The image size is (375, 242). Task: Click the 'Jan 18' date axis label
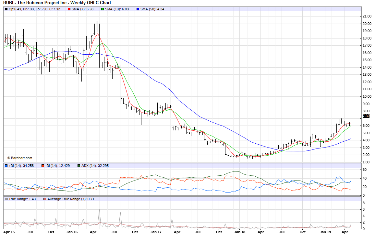pyautogui.click(x=240, y=232)
